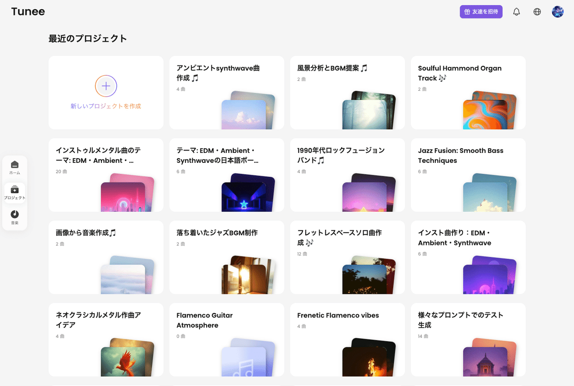Click 新しいプロジェクトを作成 link text
Viewport: 574px width, 386px height.
pos(106,106)
